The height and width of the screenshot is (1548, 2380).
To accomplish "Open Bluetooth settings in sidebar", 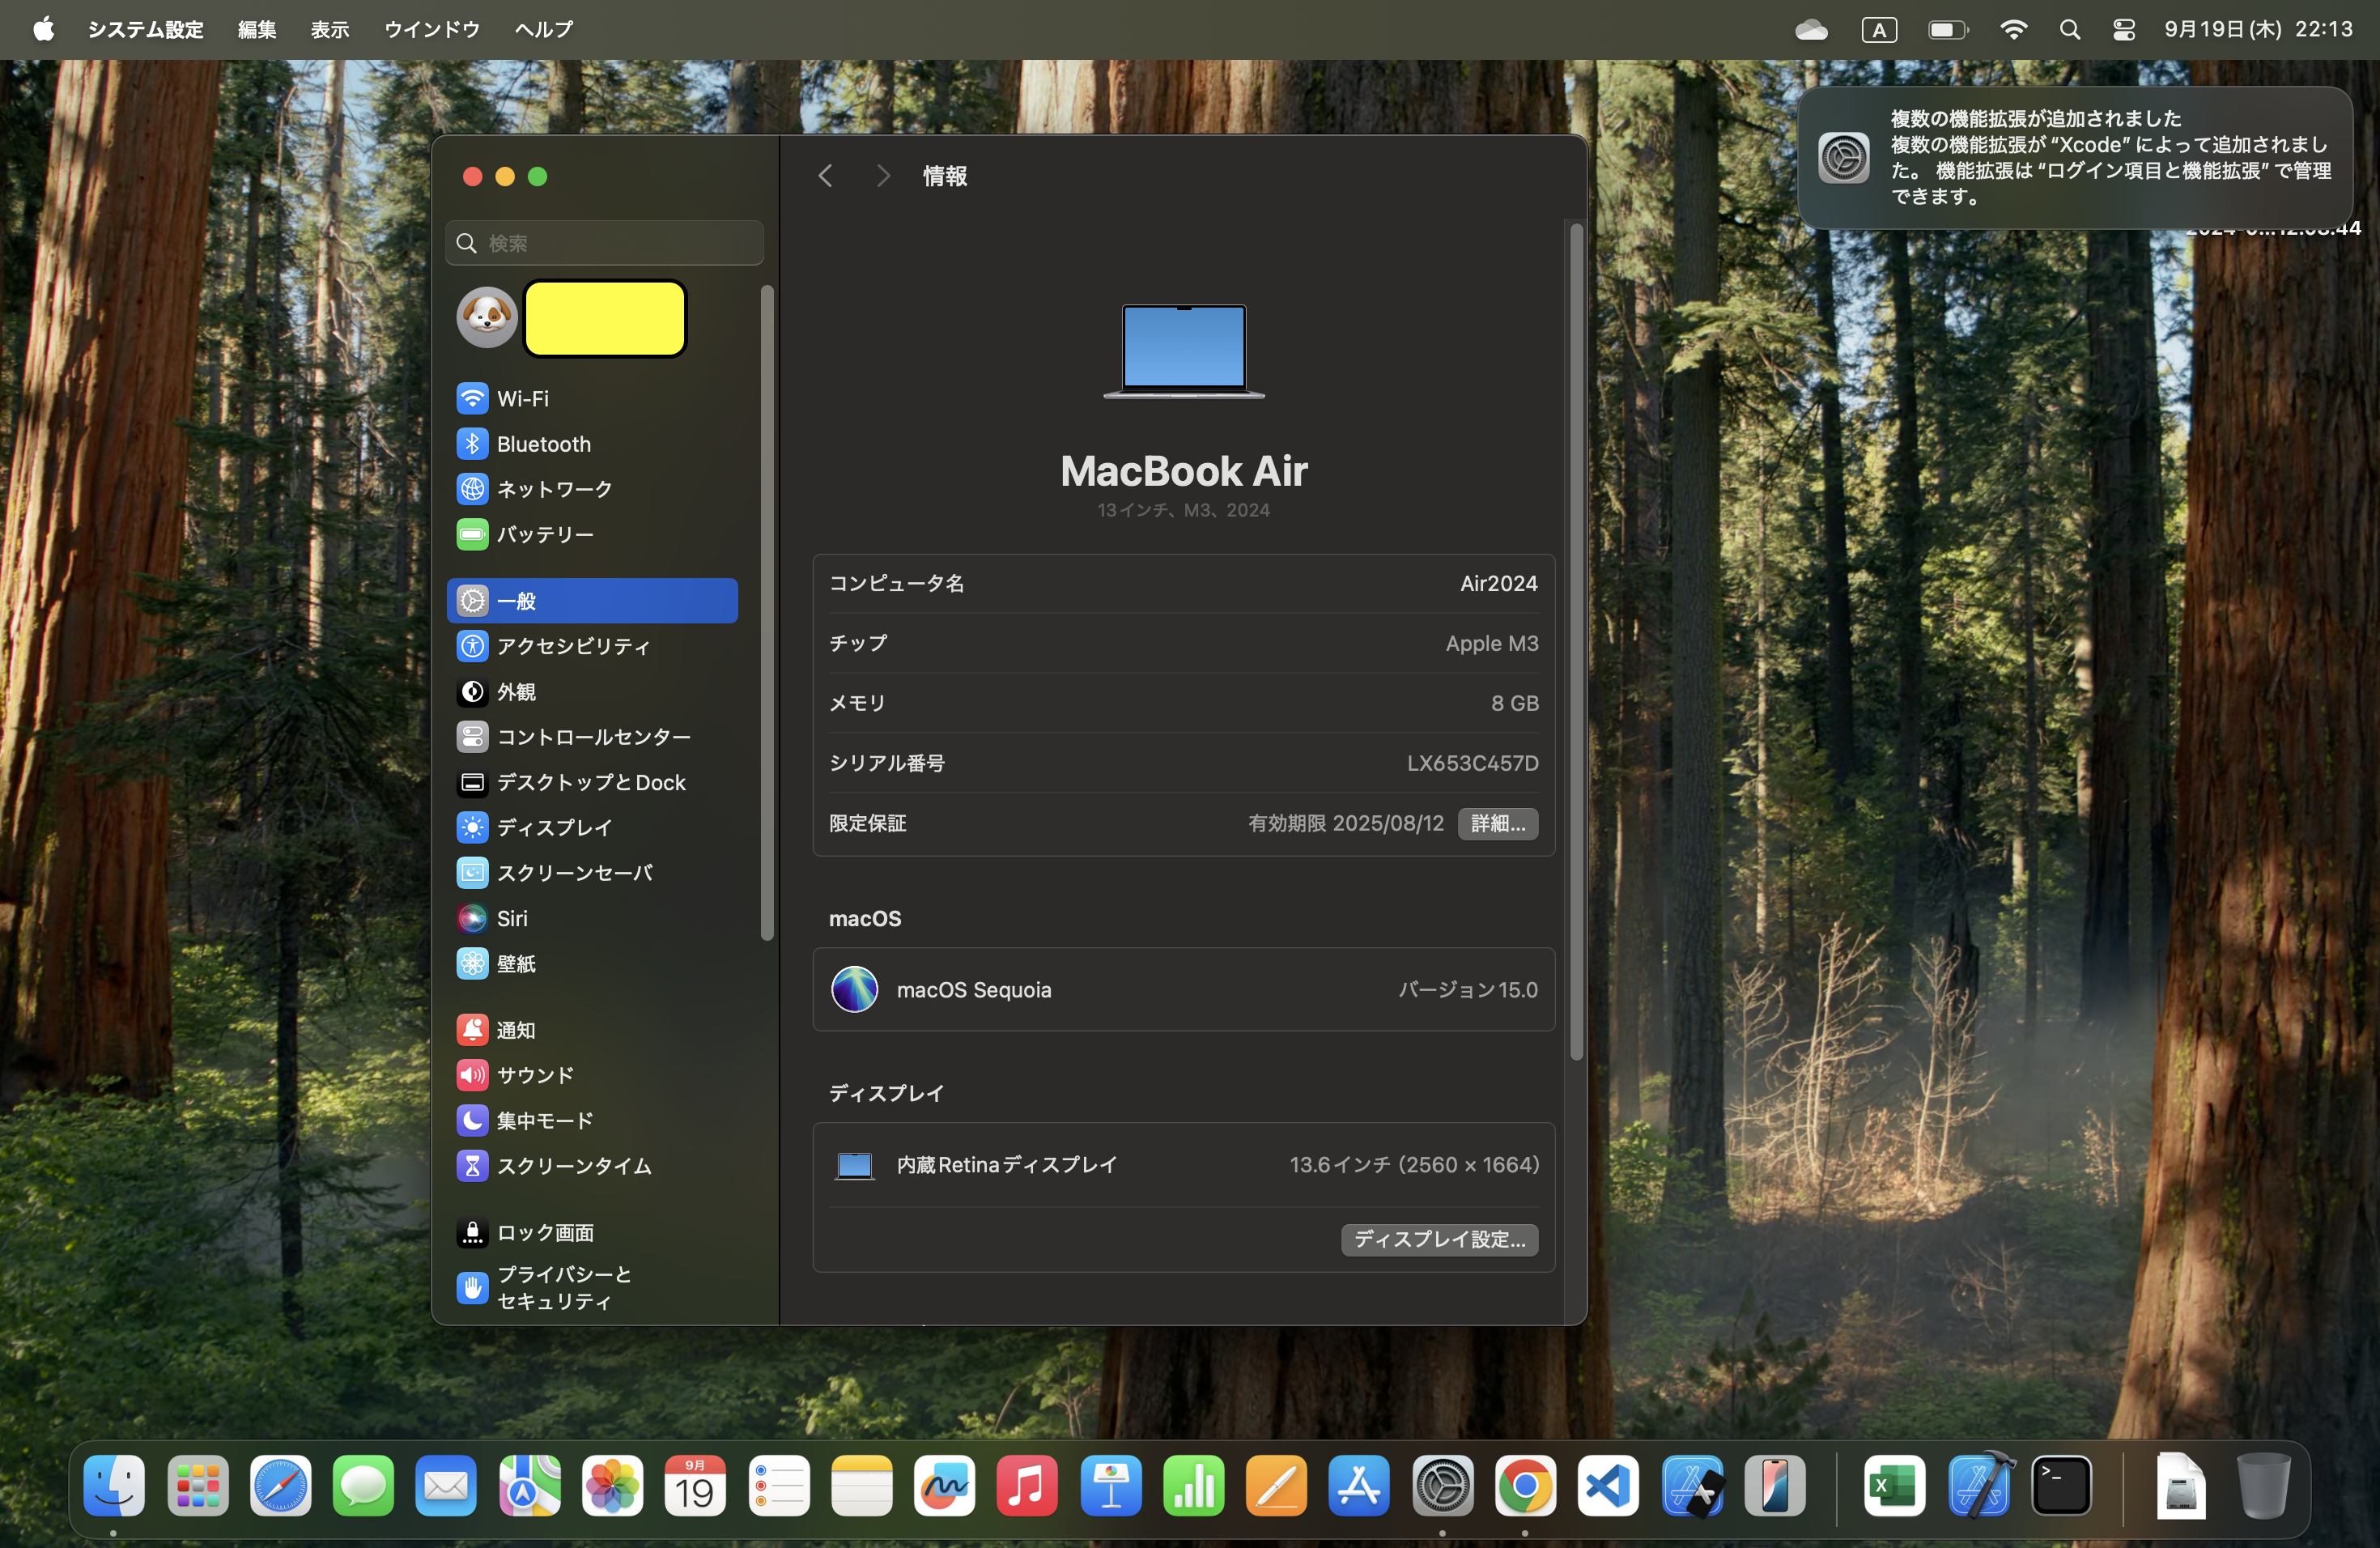I will tap(543, 444).
